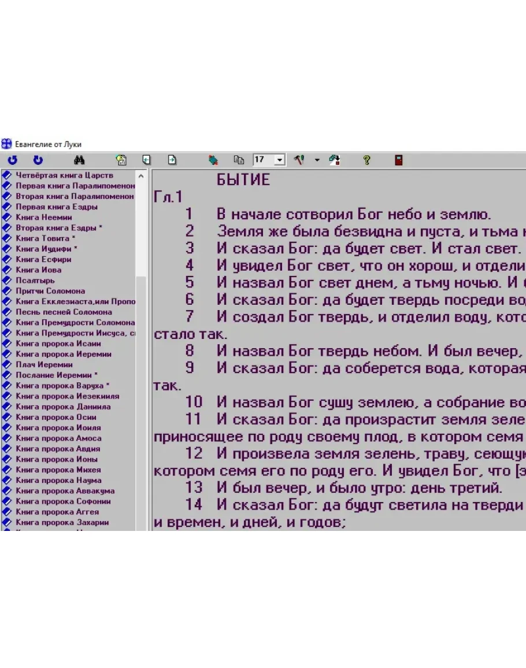Open Плач Иеремии in the list
This screenshot has width=526, height=668.
click(x=45, y=364)
